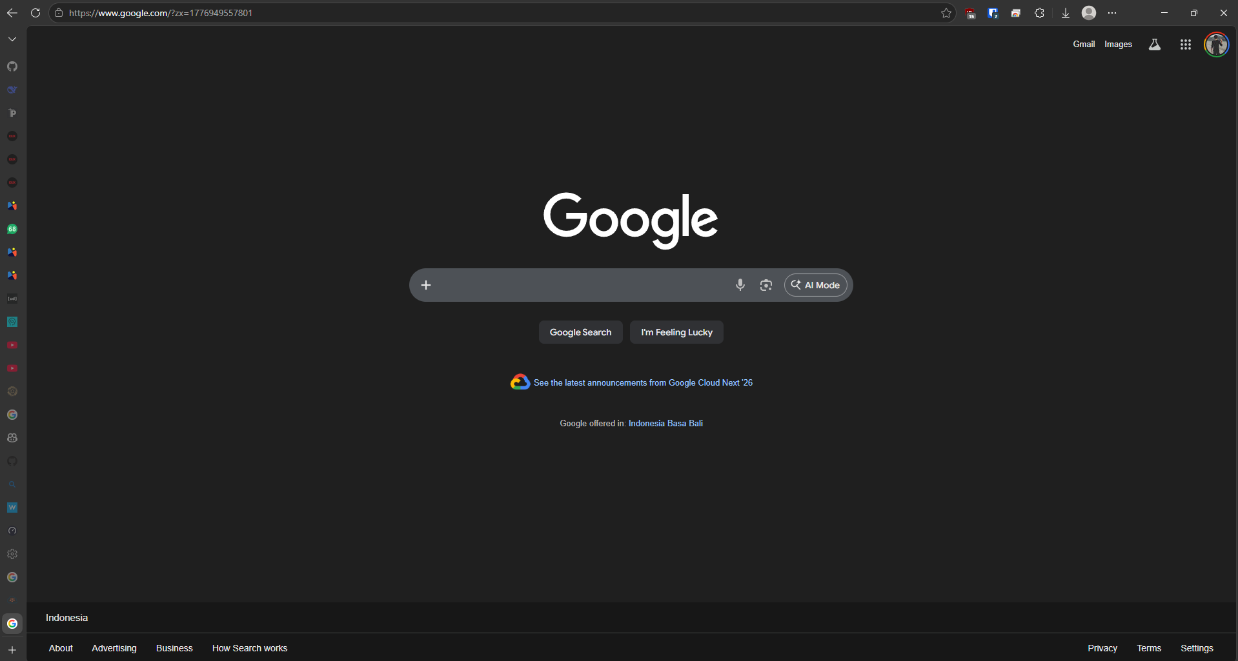This screenshot has width=1238, height=661.
Task: Open the browser Extensions icon
Action: tap(1040, 13)
